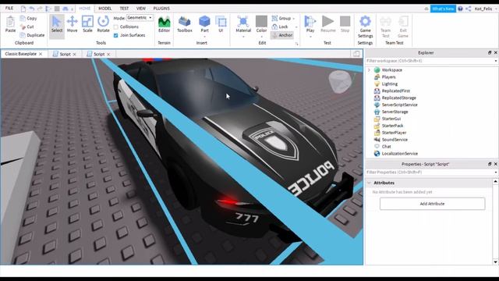The image size is (499, 281).
Task: Open the FILE menu
Action: click(9, 9)
